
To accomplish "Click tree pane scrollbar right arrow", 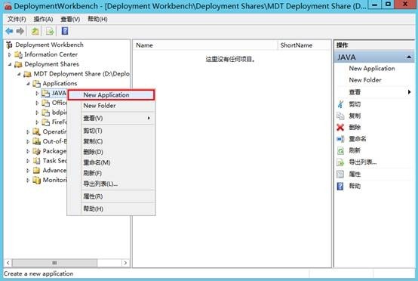I will point(125,263).
